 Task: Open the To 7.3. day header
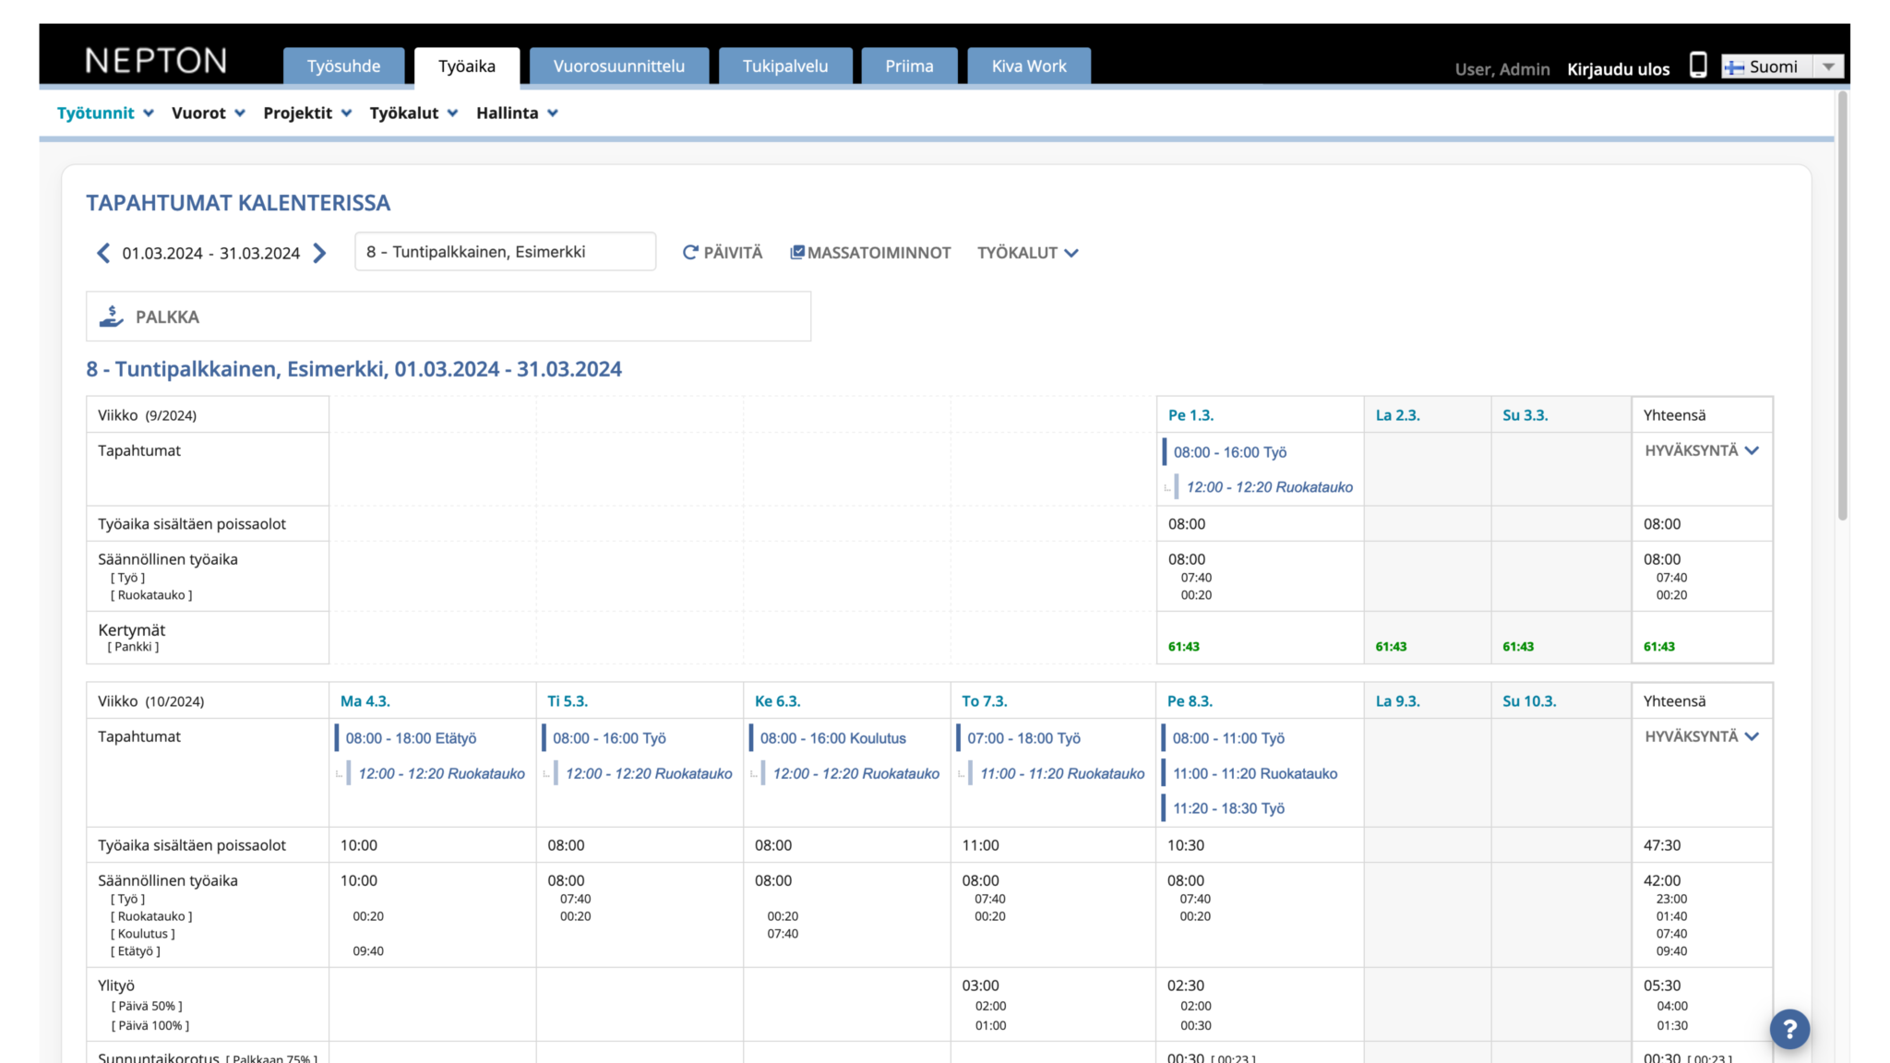[x=984, y=701]
